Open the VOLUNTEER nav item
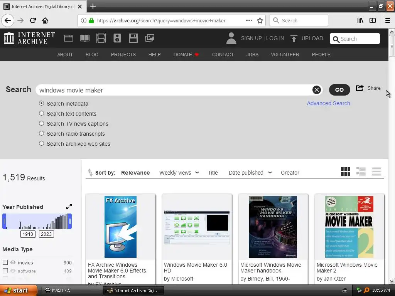The width and height of the screenshot is (395, 296). point(285,55)
